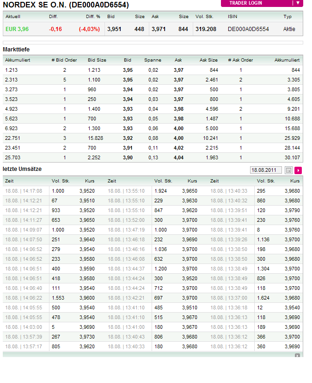The width and height of the screenshot is (312, 383).
Task: Click the Aktuell column header
Action: (12, 17)
